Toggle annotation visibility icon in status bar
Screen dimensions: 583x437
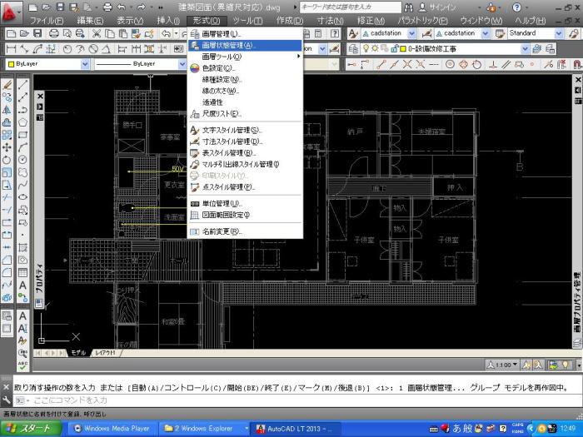526,365
